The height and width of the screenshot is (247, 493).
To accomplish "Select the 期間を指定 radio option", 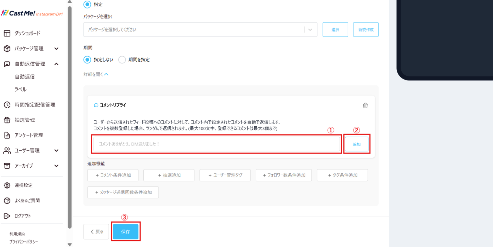I will point(122,60).
